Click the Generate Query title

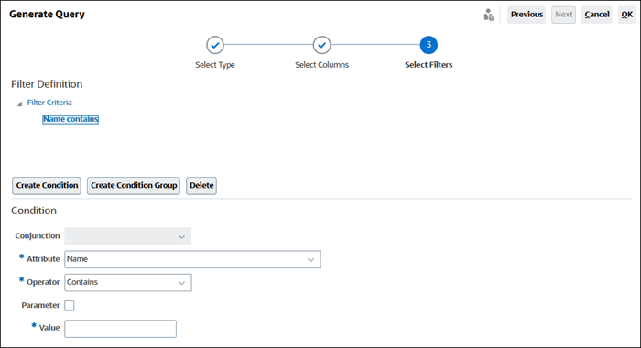click(47, 15)
